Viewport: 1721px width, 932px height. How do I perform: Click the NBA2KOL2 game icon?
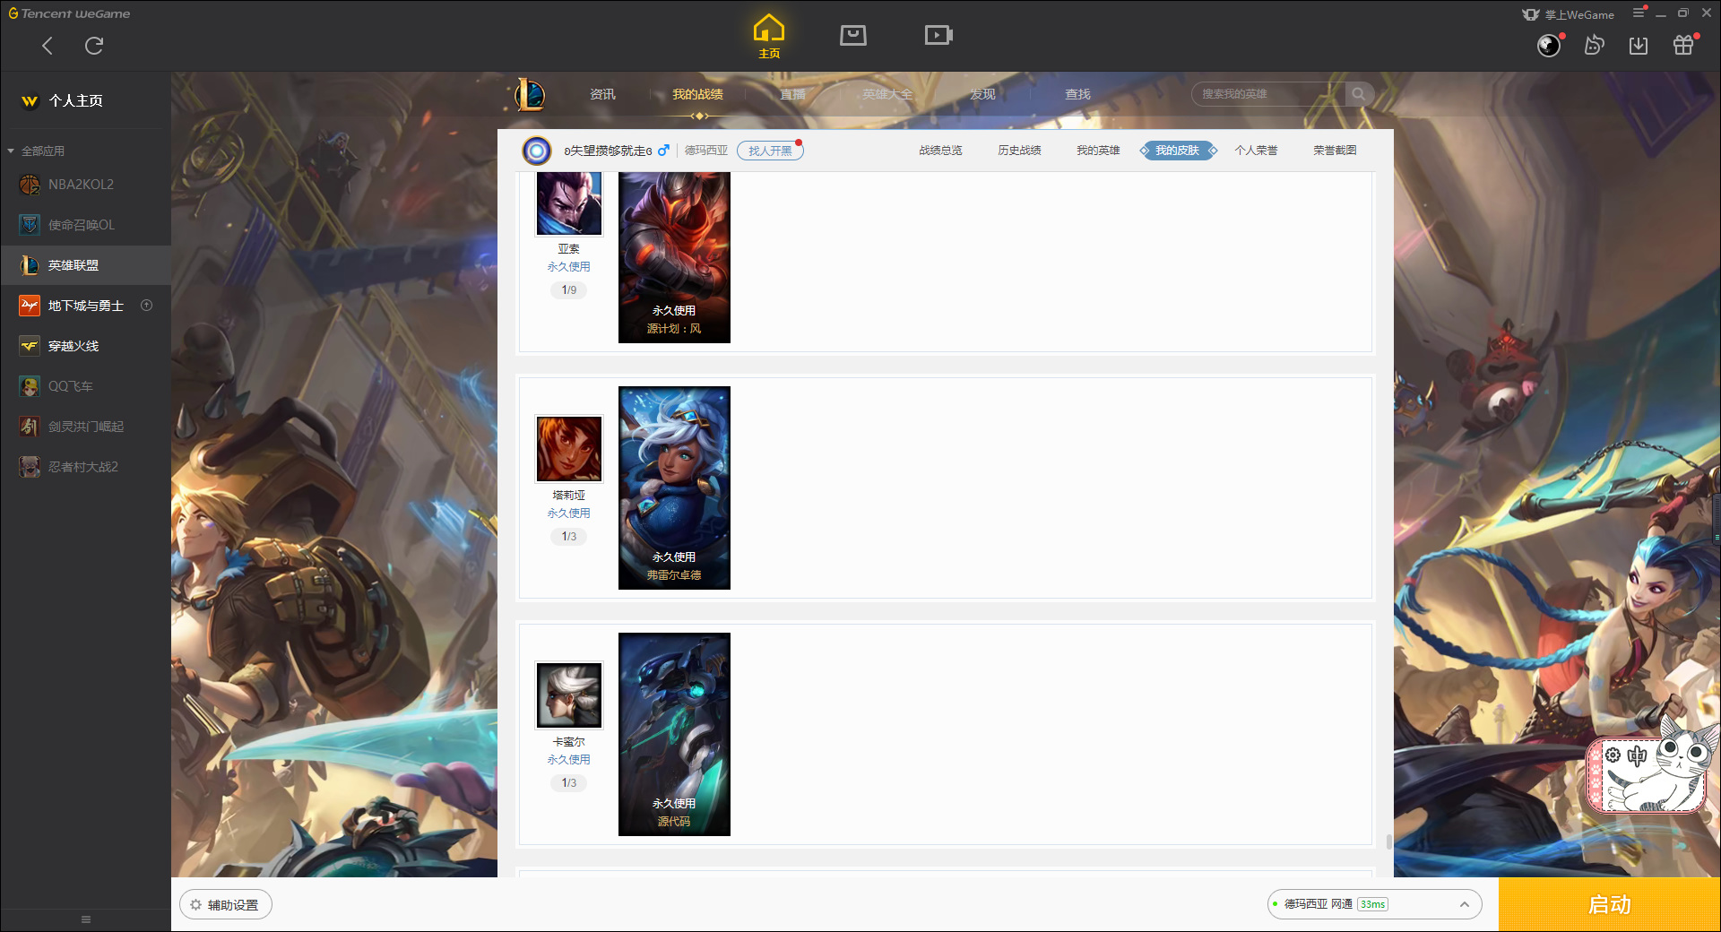click(x=30, y=185)
